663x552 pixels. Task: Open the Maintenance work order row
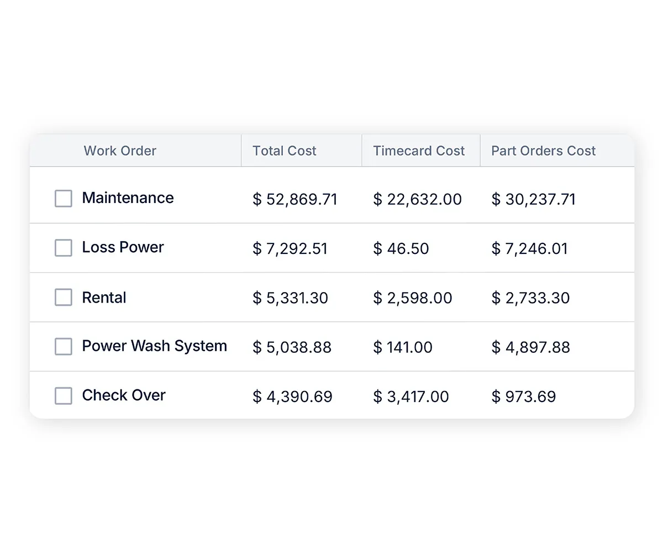coord(128,198)
